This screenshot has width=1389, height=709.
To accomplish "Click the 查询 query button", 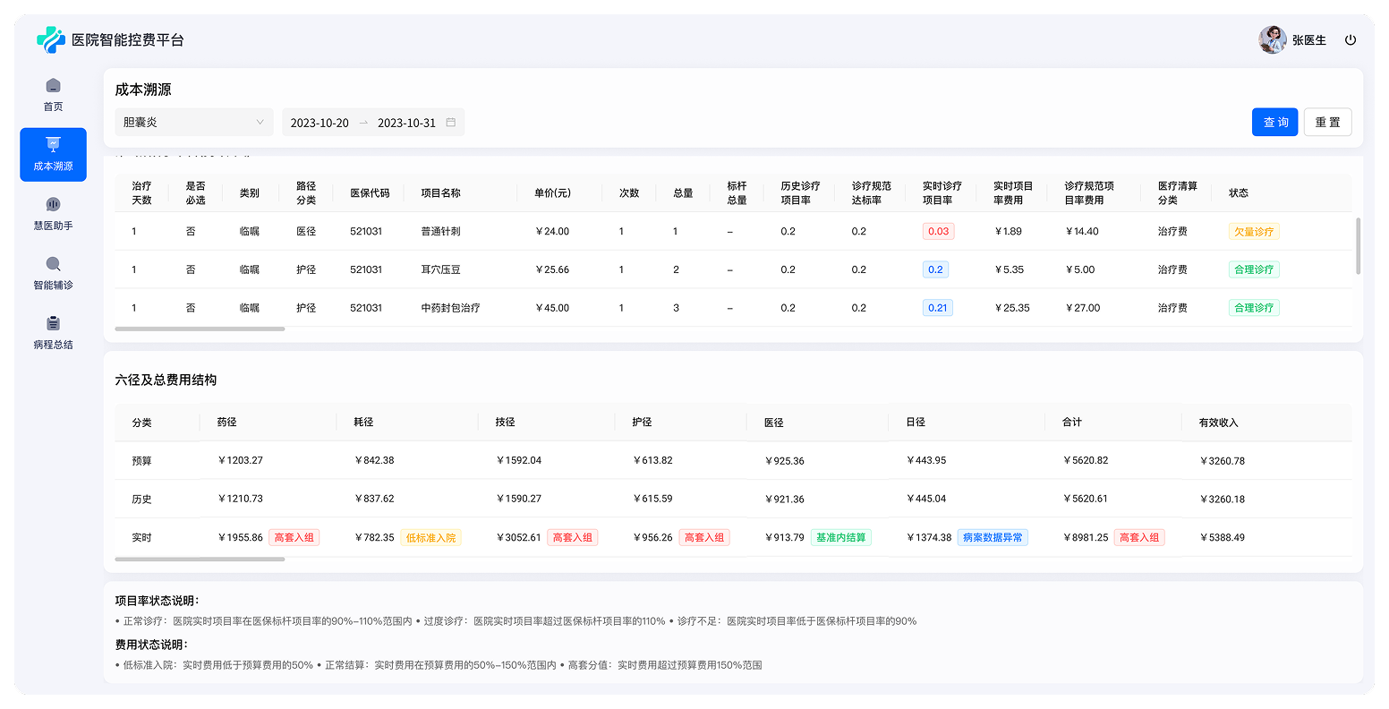I will point(1274,122).
